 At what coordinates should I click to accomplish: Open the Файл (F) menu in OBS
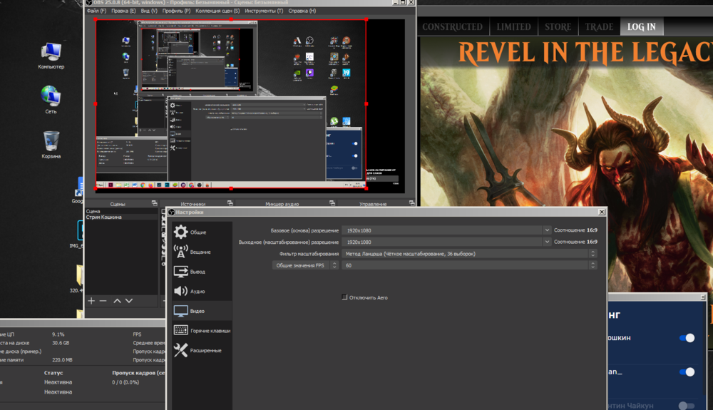(96, 11)
